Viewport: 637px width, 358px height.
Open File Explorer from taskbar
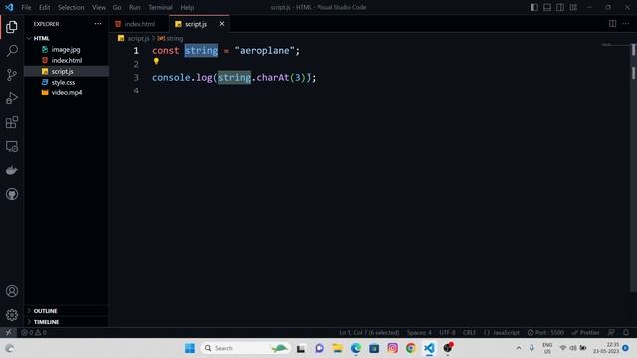click(337, 348)
